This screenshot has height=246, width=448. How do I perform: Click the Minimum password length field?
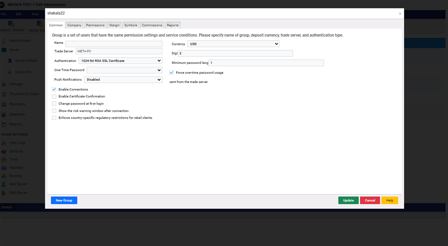(x=266, y=63)
